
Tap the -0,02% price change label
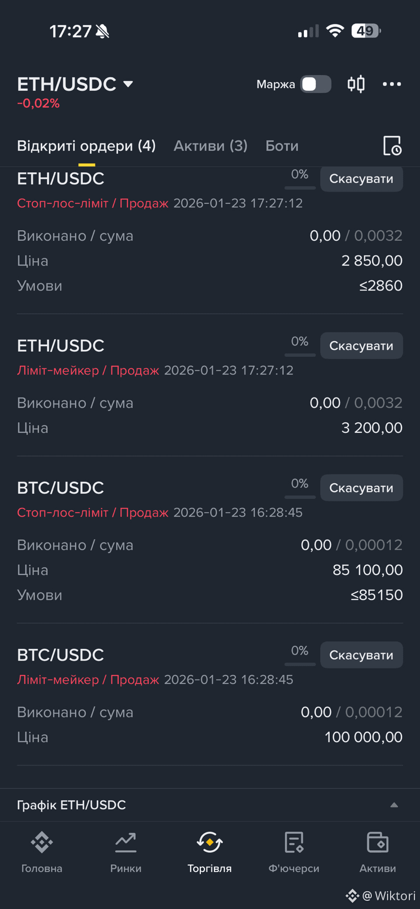pos(39,103)
